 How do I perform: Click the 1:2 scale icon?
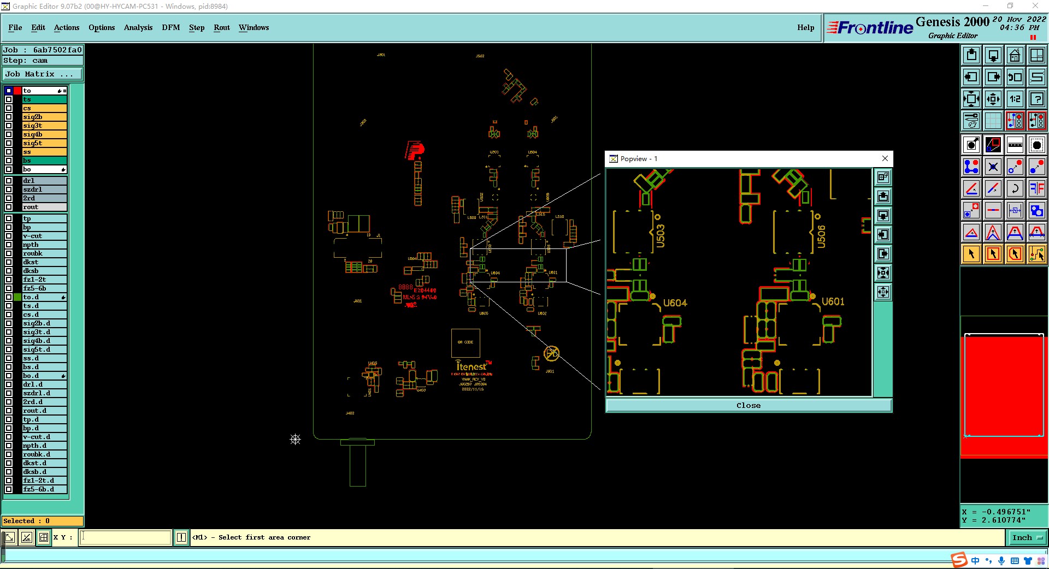point(1015,99)
